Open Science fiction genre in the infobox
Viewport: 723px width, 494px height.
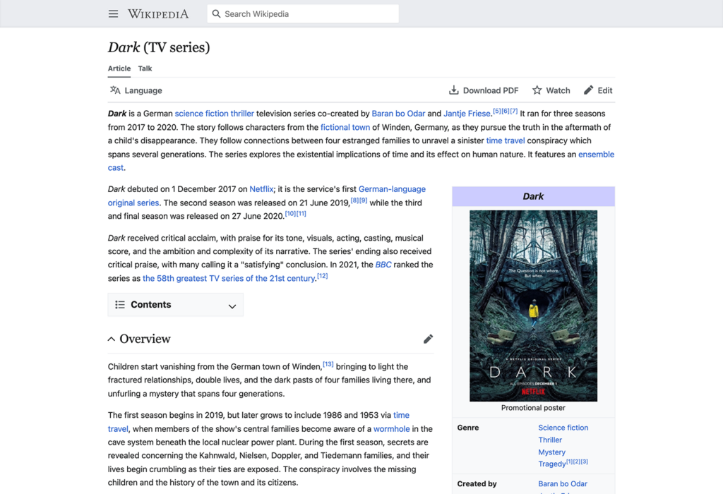pos(563,427)
